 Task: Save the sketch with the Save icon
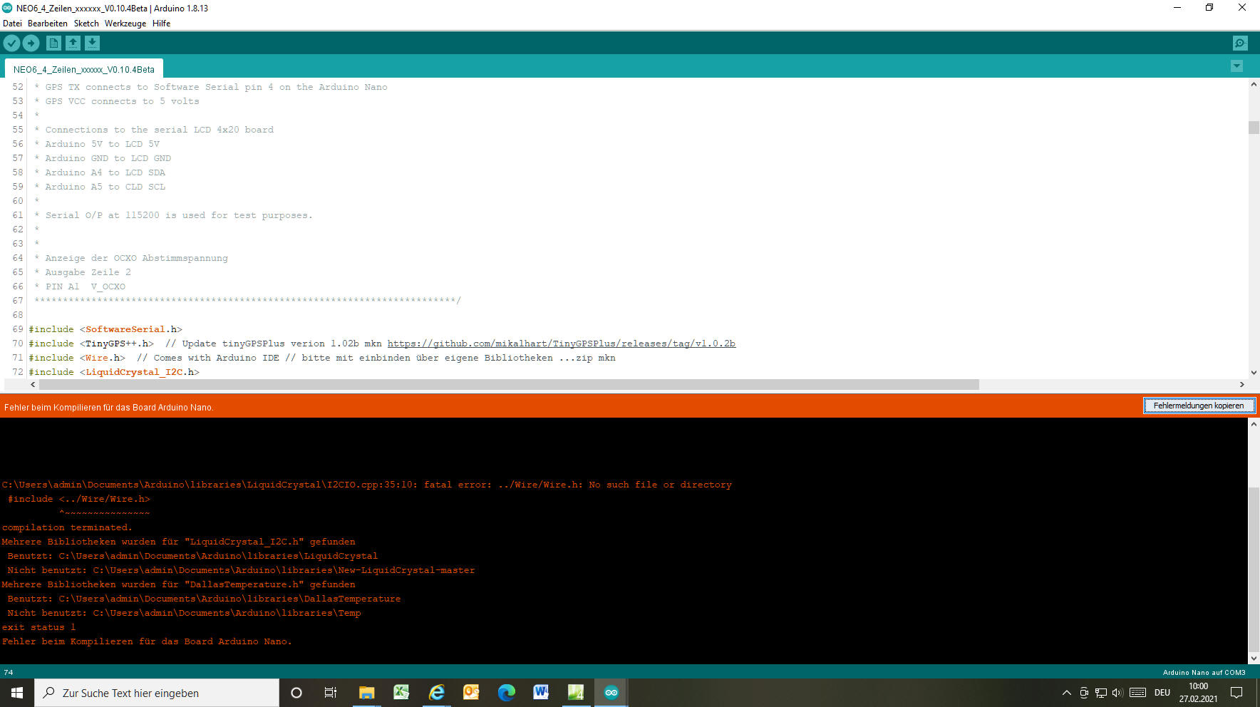coord(92,43)
